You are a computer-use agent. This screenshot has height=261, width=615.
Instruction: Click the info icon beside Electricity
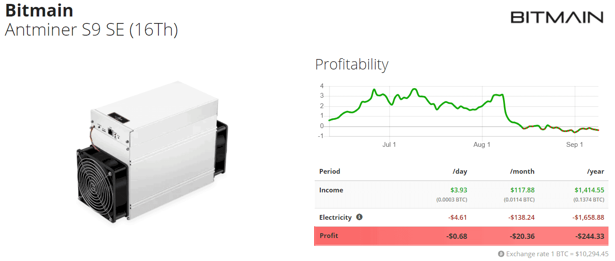pyautogui.click(x=359, y=217)
